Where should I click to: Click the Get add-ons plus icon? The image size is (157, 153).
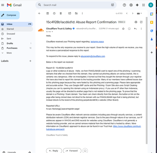click(x=152, y=52)
